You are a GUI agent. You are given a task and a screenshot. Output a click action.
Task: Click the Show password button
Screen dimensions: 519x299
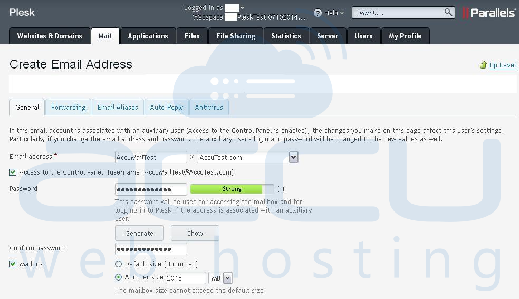click(x=195, y=233)
